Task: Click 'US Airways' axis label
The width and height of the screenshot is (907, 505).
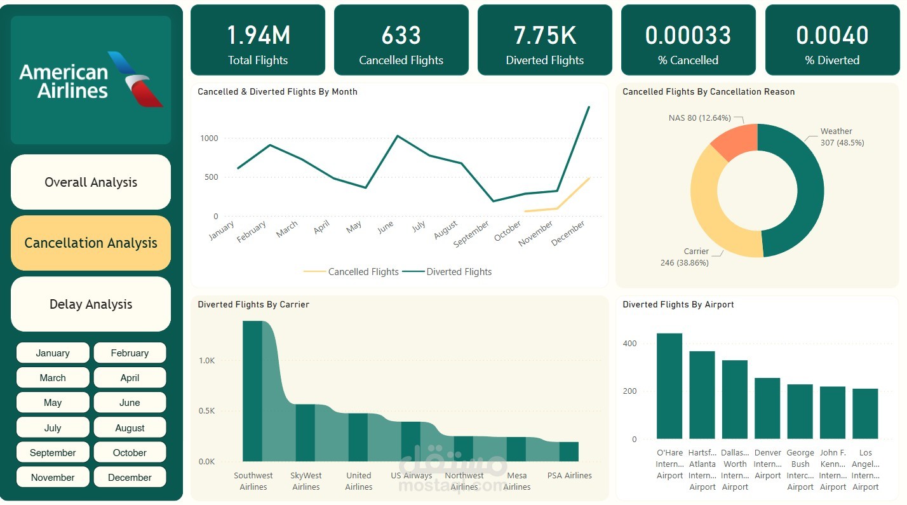Action: [411, 475]
